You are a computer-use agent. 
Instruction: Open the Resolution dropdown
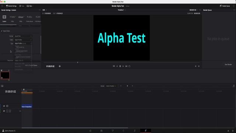click(23, 61)
